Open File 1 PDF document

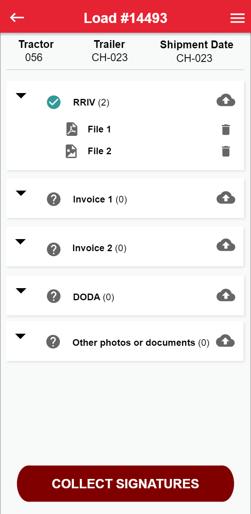pyautogui.click(x=99, y=129)
